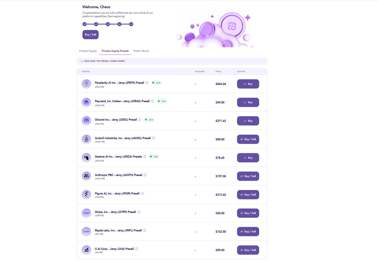Open info icon beside Figure AI Presell
The image size is (378, 262).
(x=142, y=194)
